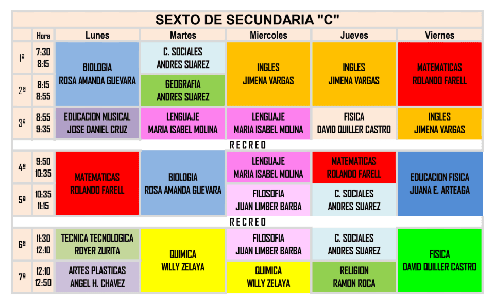Select the Lunes column header

point(97,35)
